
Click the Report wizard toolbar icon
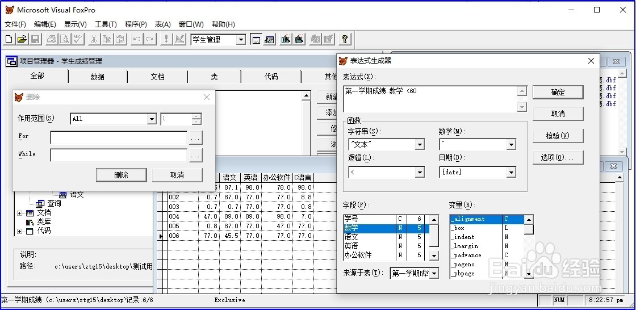click(x=299, y=39)
